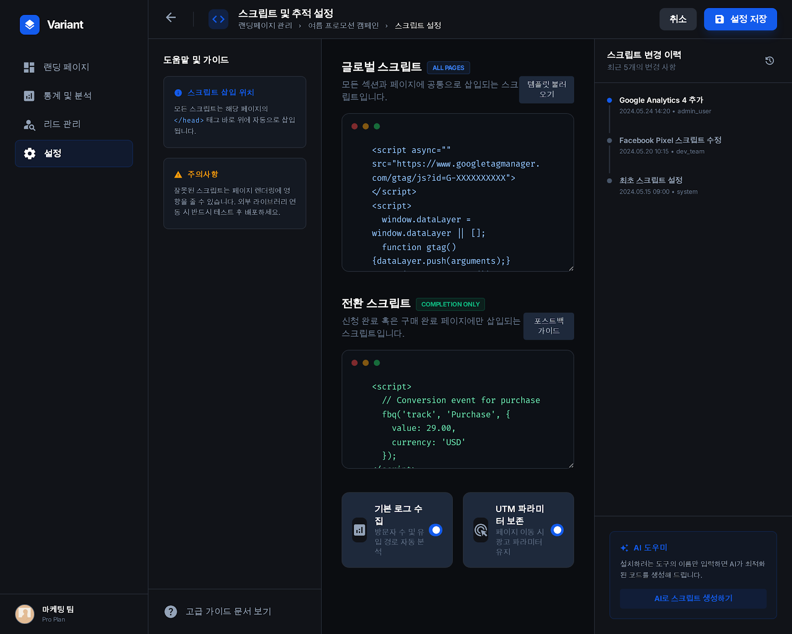Open the 포스트백 가이드 button
The width and height of the screenshot is (792, 634).
pyautogui.click(x=548, y=326)
